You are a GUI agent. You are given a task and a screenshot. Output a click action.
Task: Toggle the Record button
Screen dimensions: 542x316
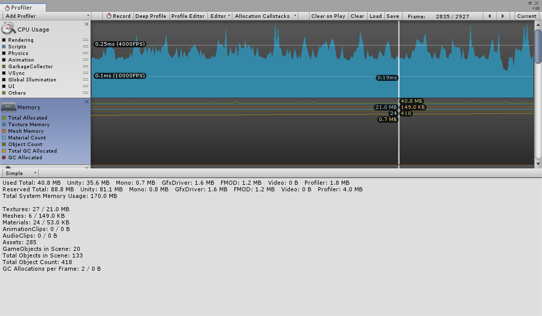point(118,16)
